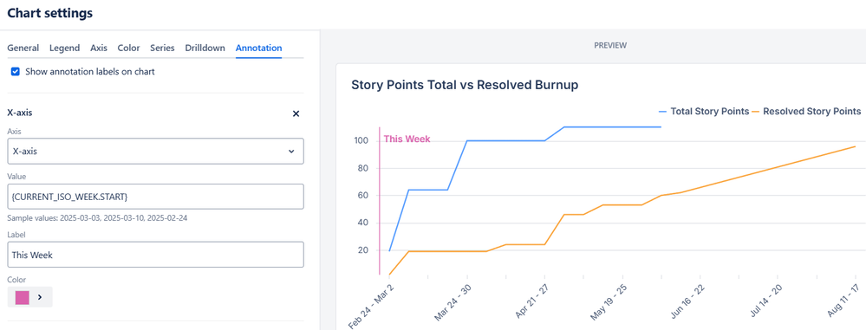This screenshot has height=330, width=866.
Task: Click the chart title Story Points Total vs Resolved Burnup
Action: (465, 85)
